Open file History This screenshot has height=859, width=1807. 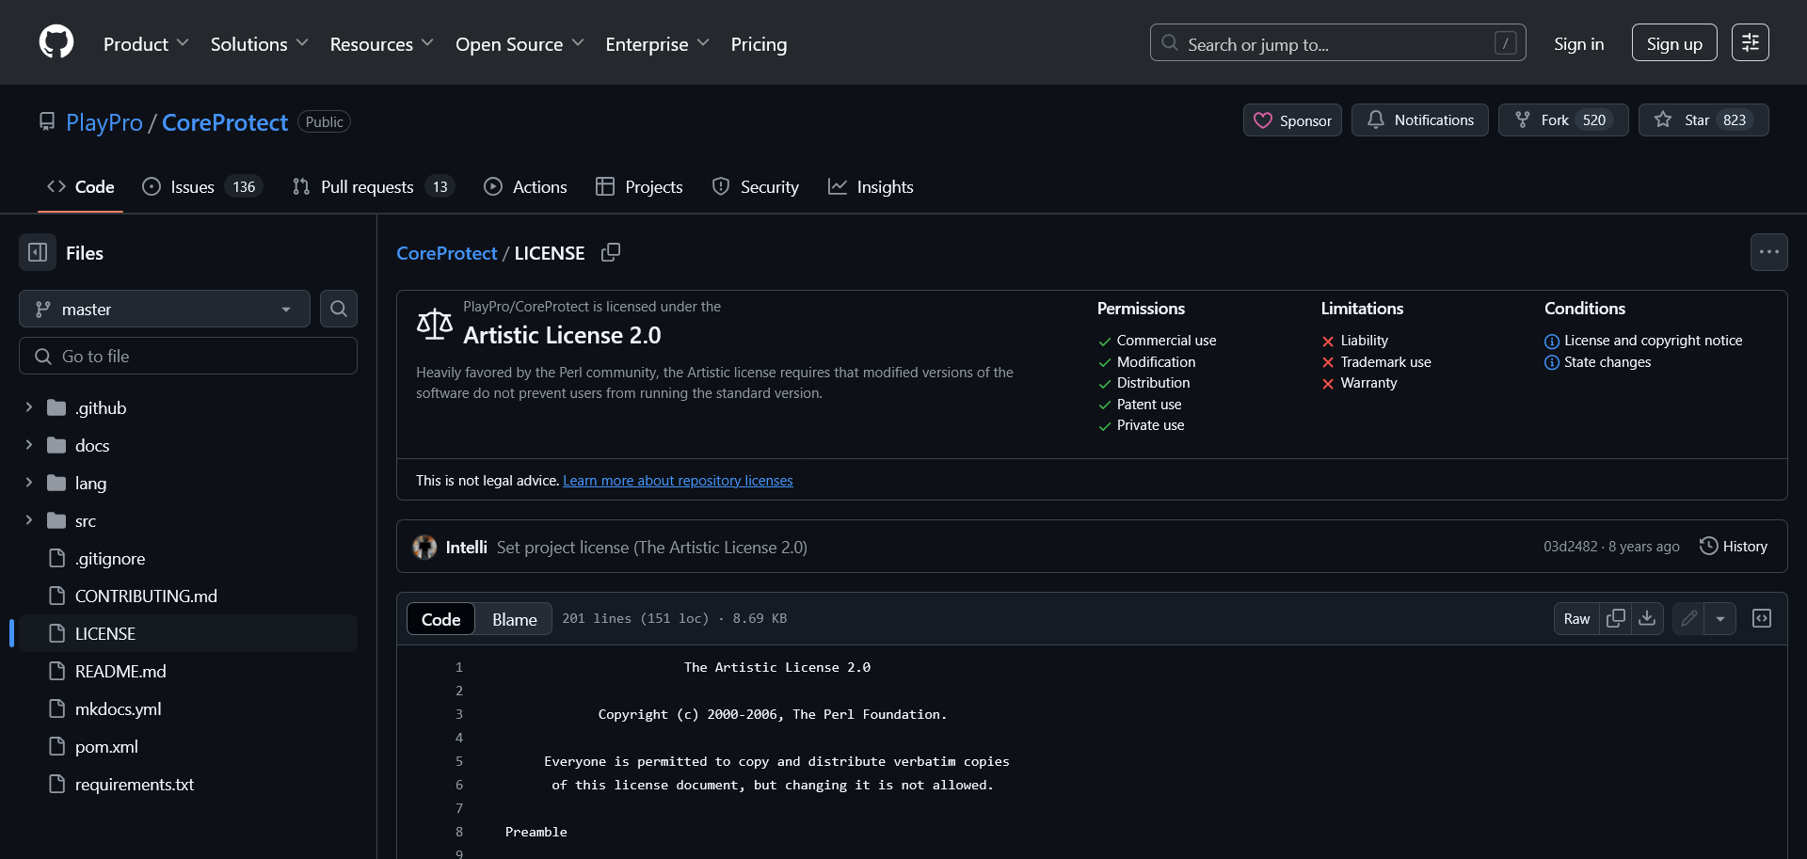(x=1734, y=547)
